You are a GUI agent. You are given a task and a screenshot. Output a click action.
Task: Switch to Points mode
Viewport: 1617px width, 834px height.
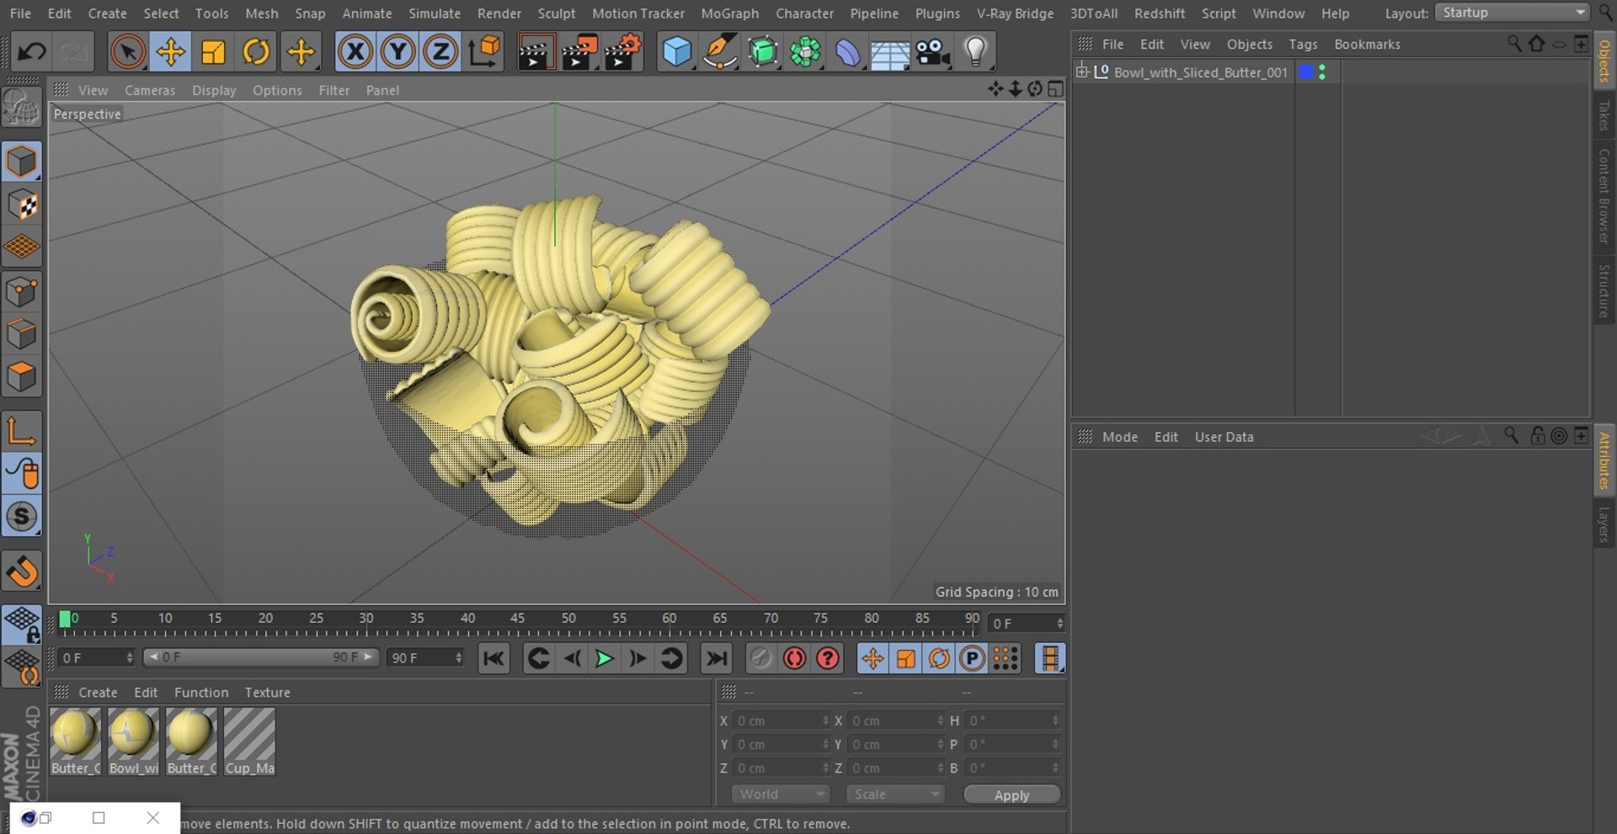22,291
